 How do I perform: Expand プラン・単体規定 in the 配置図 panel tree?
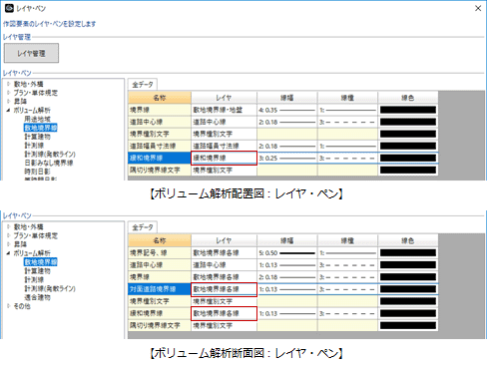[9, 93]
